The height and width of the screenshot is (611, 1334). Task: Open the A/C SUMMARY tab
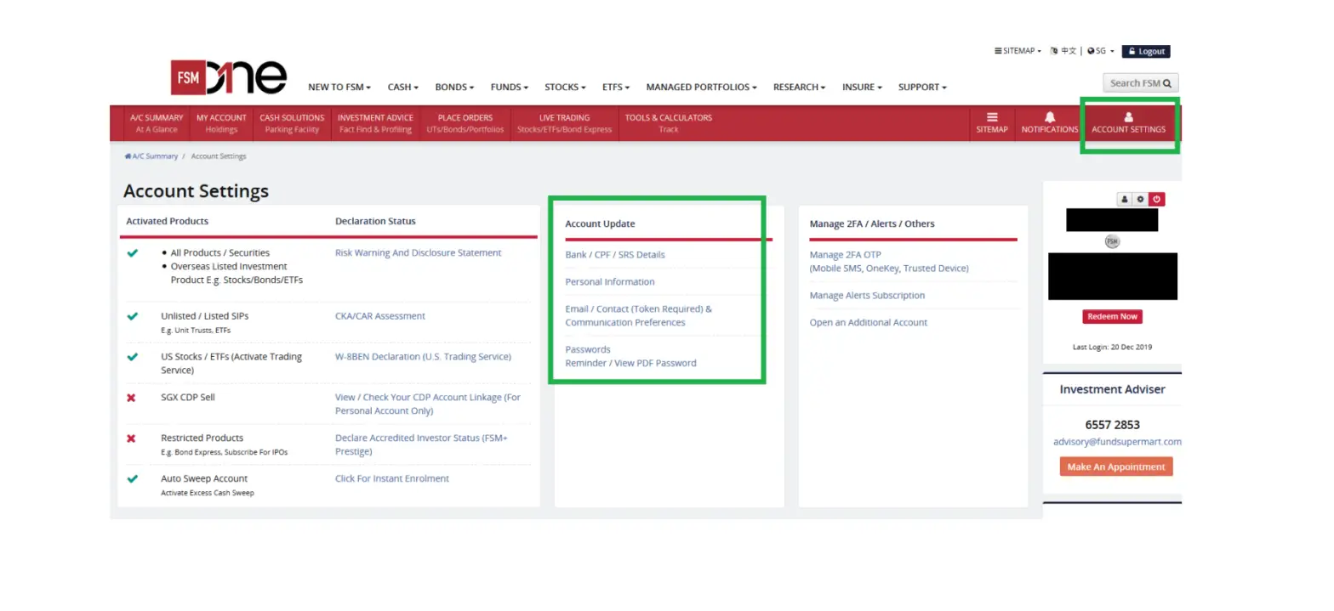[x=157, y=123]
